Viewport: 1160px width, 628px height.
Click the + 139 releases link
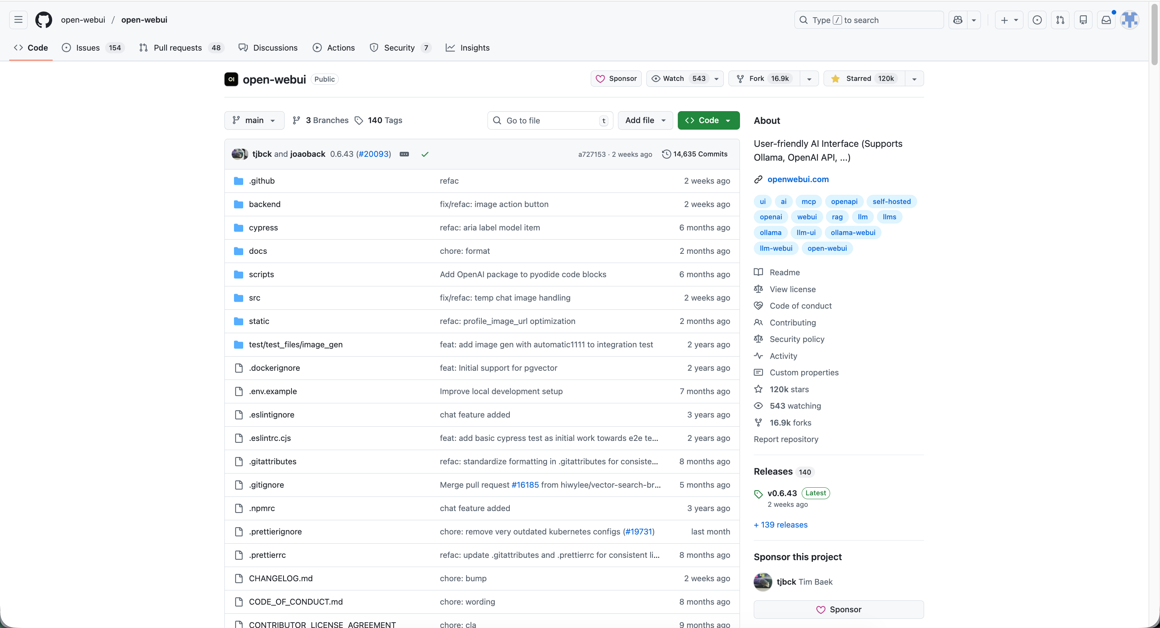(x=780, y=524)
